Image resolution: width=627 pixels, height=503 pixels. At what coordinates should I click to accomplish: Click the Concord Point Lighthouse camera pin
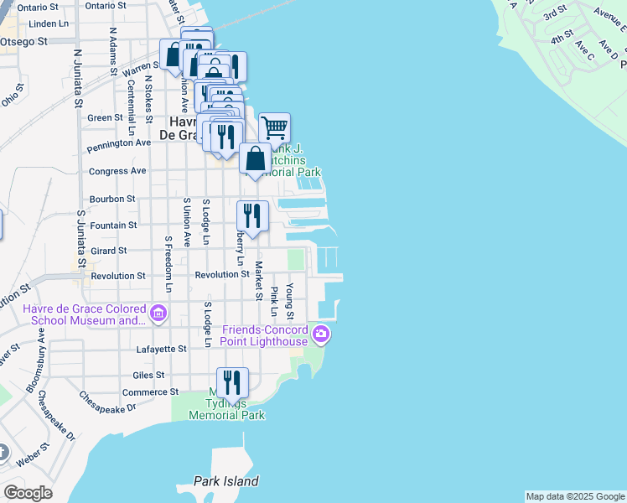tap(321, 335)
